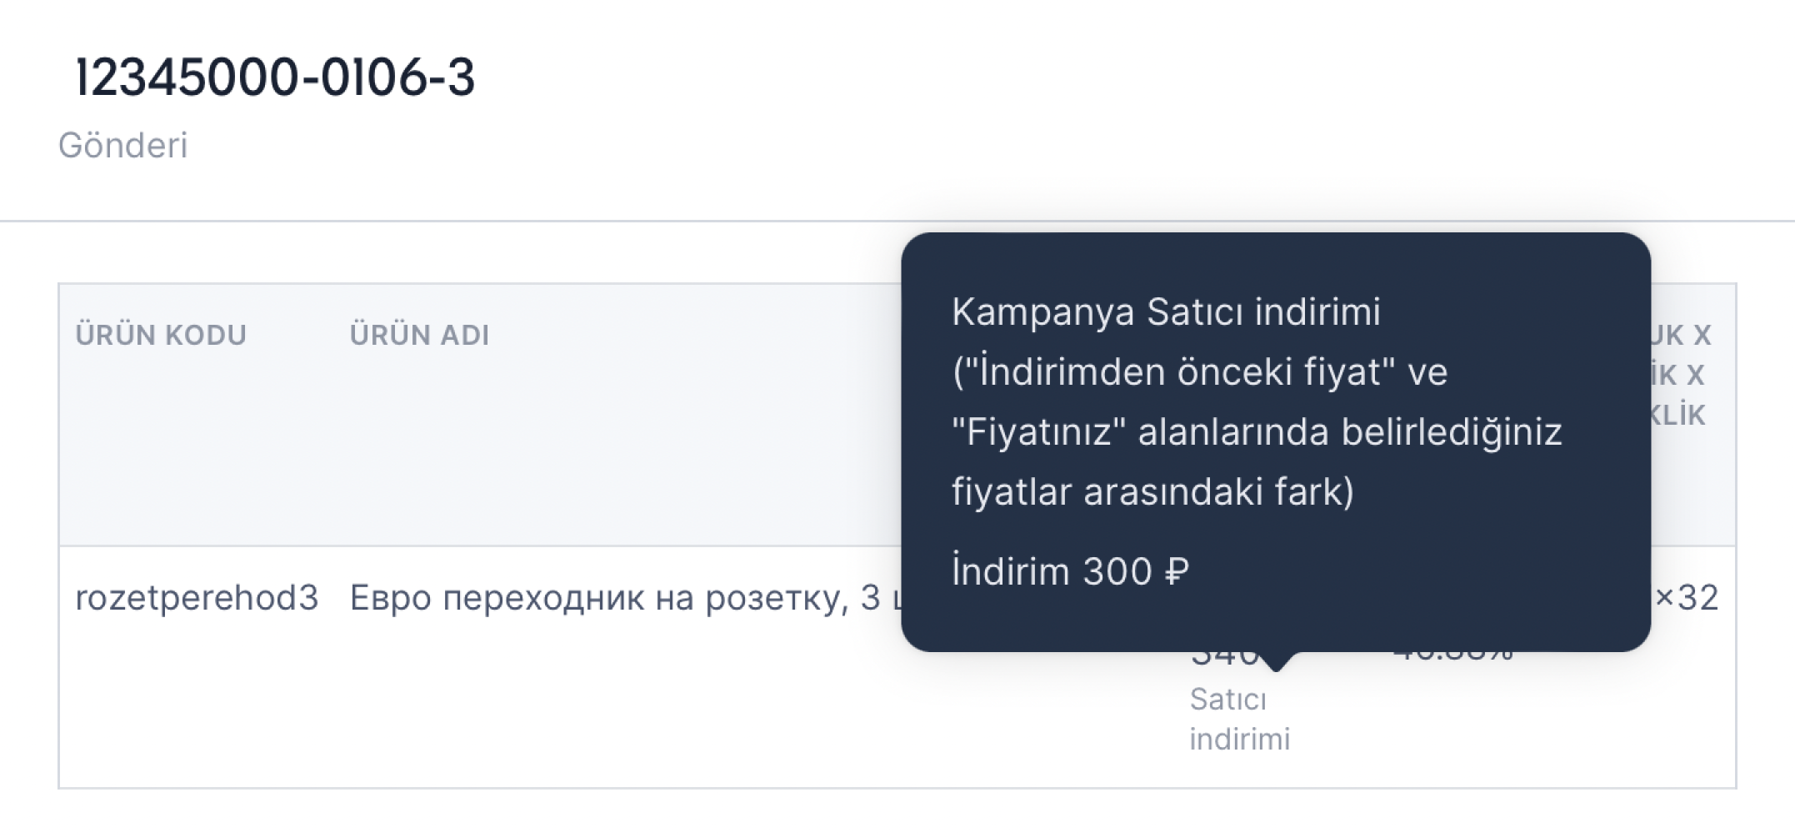Click the shipment number 12345000-0106-3 heading
The image size is (1795, 837).
point(275,77)
